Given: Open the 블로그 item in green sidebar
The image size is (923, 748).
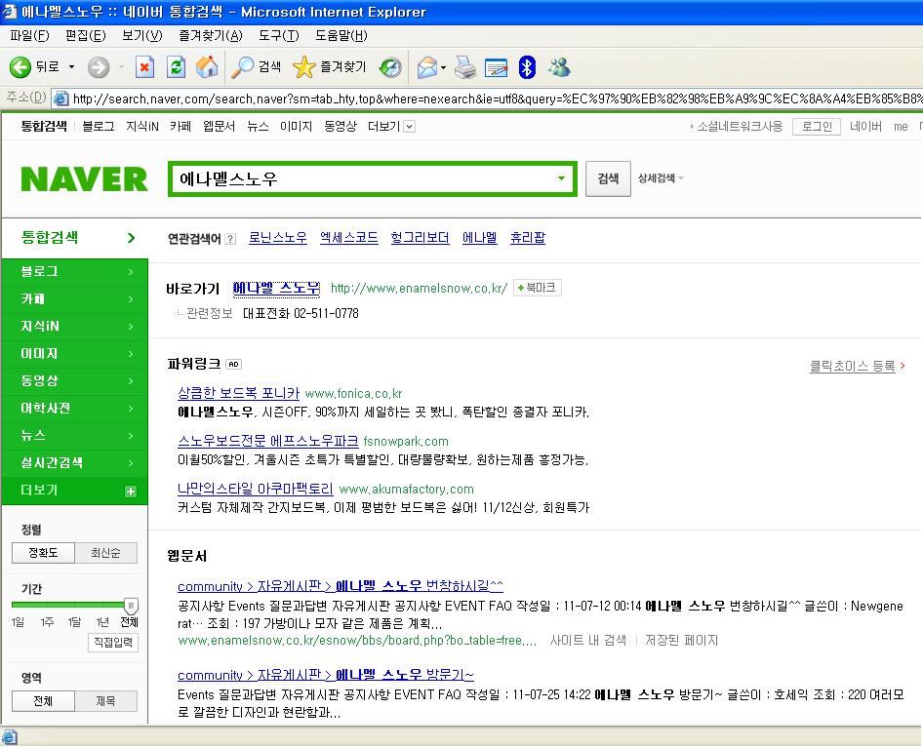Looking at the screenshot, I should [75, 272].
